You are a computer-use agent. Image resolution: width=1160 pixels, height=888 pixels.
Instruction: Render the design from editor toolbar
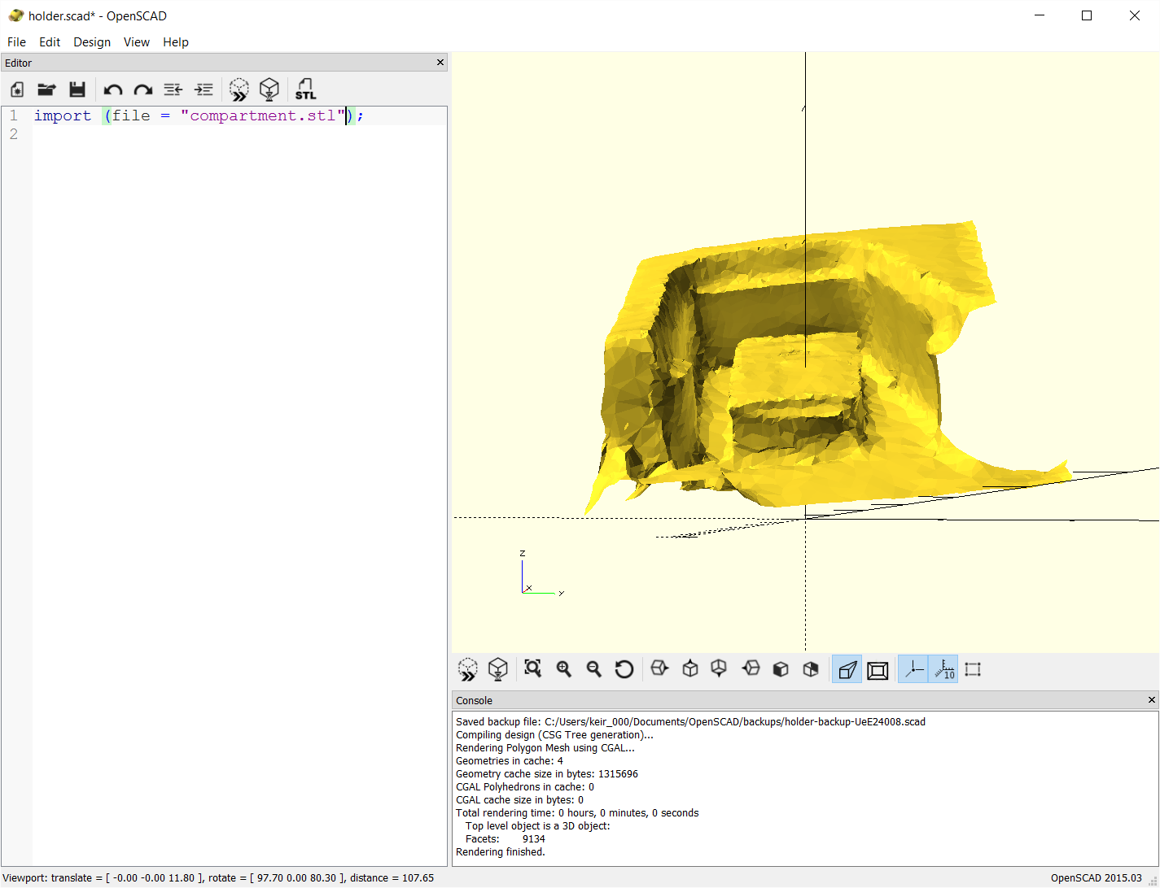click(269, 89)
